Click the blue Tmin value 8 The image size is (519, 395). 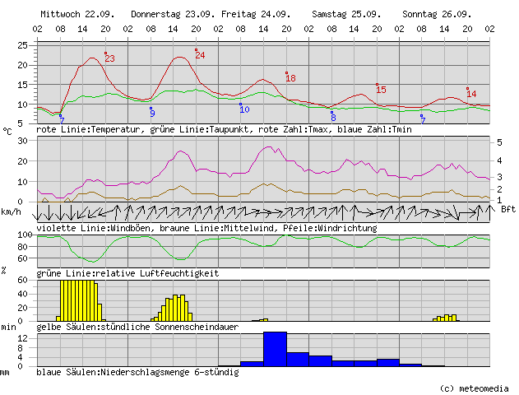tap(333, 118)
